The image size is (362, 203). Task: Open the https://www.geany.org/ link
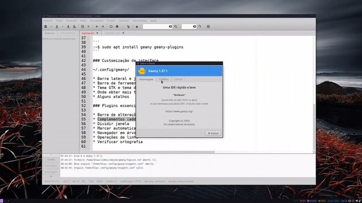pyautogui.click(x=179, y=112)
